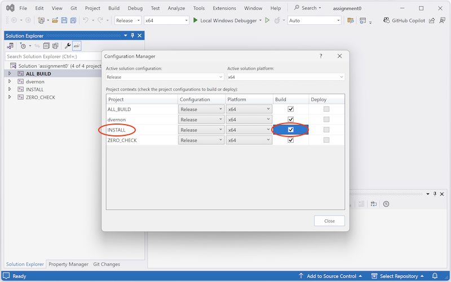Viewport: 451px width, 282px height.
Task: Expand the dvernon project tree node
Action: (x=10, y=81)
